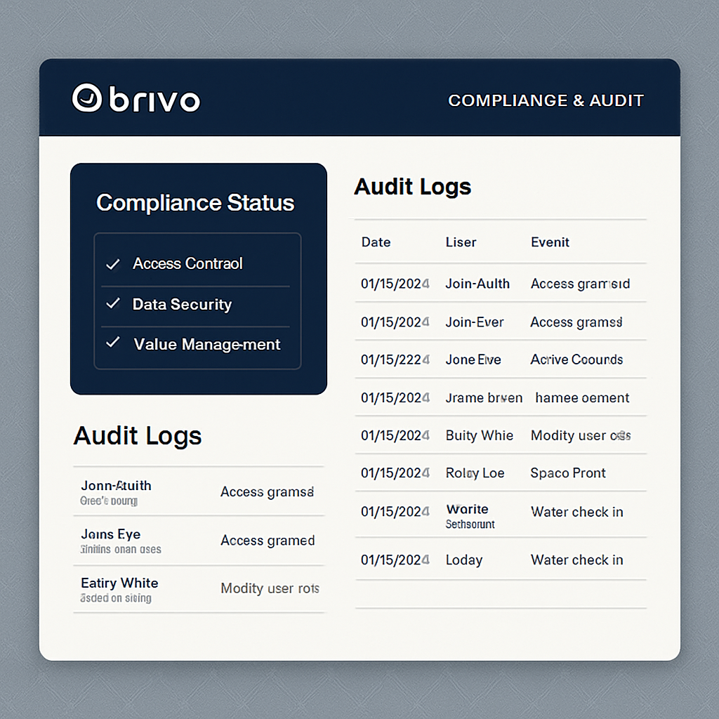The height and width of the screenshot is (719, 719).
Task: Sort the table by the Evenit column
Action: click(550, 242)
